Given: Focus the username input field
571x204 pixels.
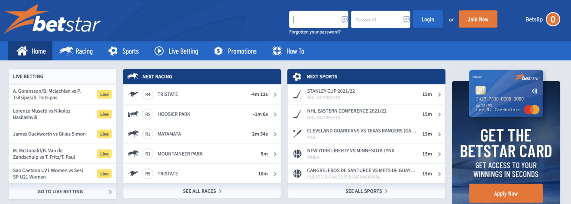Looking at the screenshot, I should click(x=319, y=19).
